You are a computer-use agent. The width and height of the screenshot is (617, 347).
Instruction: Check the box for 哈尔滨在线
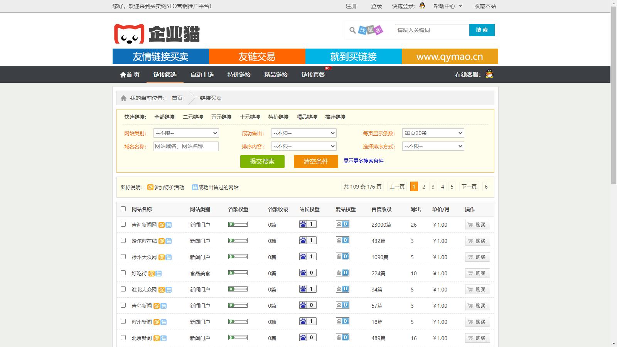click(123, 240)
